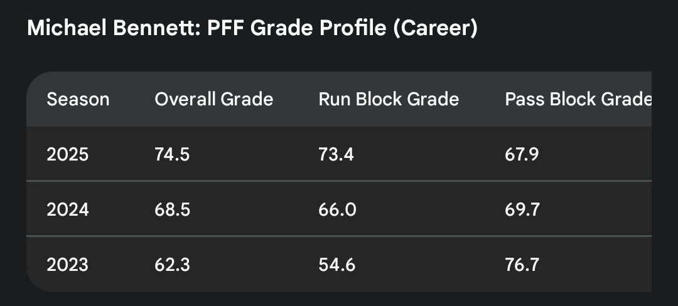Select the Run Block Grade column header
The image size is (678, 306).
389,99
